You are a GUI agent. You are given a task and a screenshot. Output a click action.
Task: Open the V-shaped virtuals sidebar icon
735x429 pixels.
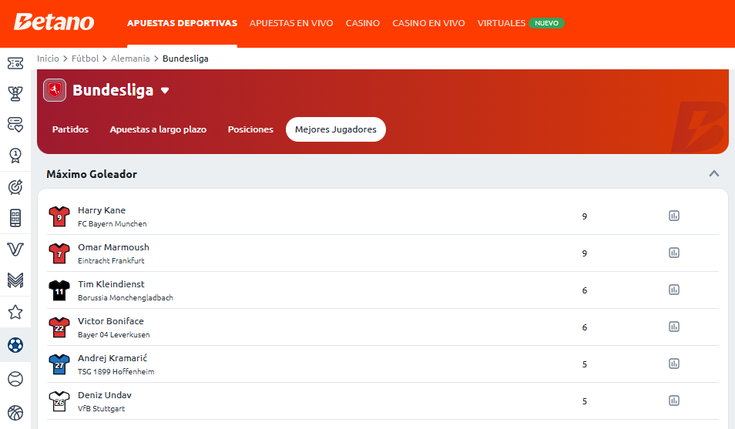(15, 250)
